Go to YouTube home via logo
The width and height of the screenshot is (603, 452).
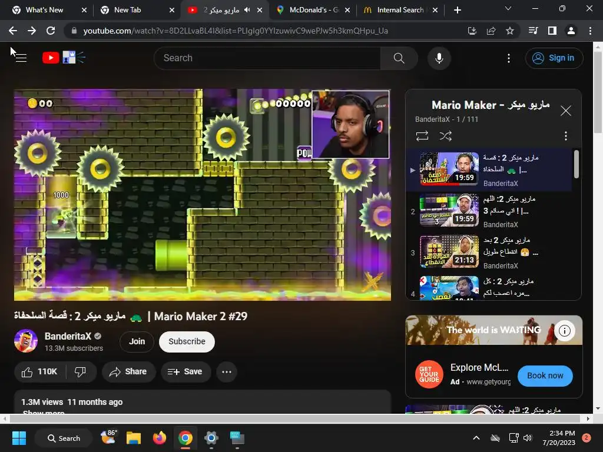coord(64,58)
